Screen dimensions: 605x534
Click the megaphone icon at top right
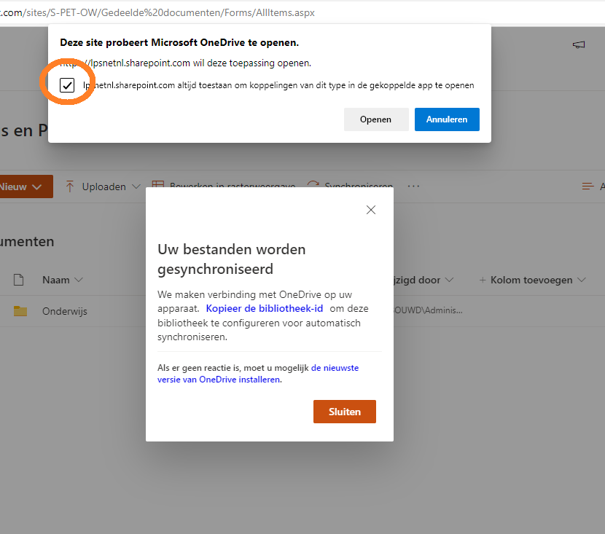579,45
